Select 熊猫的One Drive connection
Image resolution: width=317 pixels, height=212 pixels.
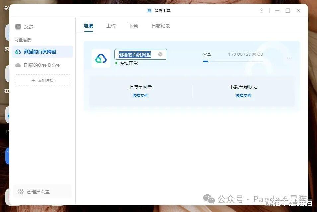click(42, 65)
